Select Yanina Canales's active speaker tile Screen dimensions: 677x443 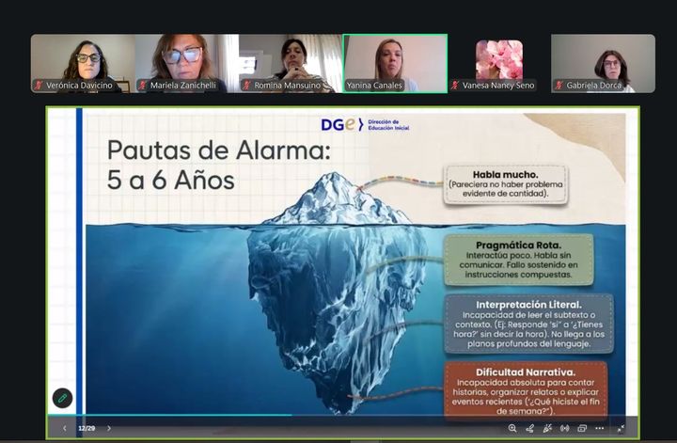point(395,63)
